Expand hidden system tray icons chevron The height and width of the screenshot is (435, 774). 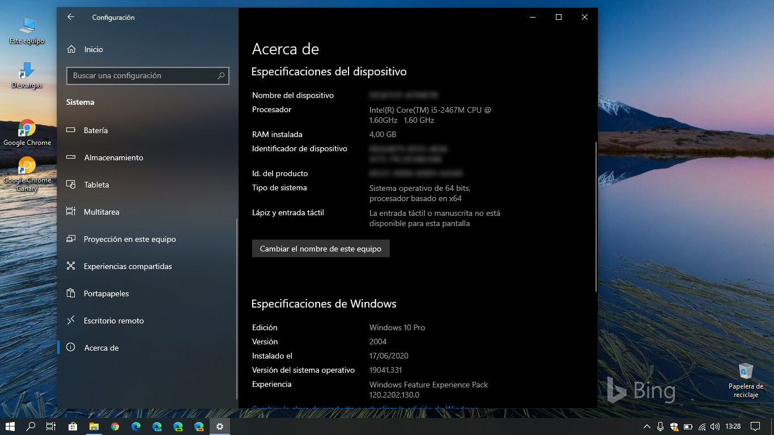pos(647,427)
